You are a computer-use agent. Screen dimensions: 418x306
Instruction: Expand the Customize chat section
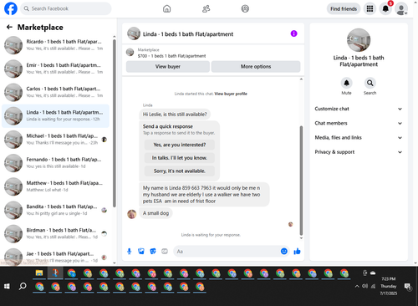click(359, 109)
